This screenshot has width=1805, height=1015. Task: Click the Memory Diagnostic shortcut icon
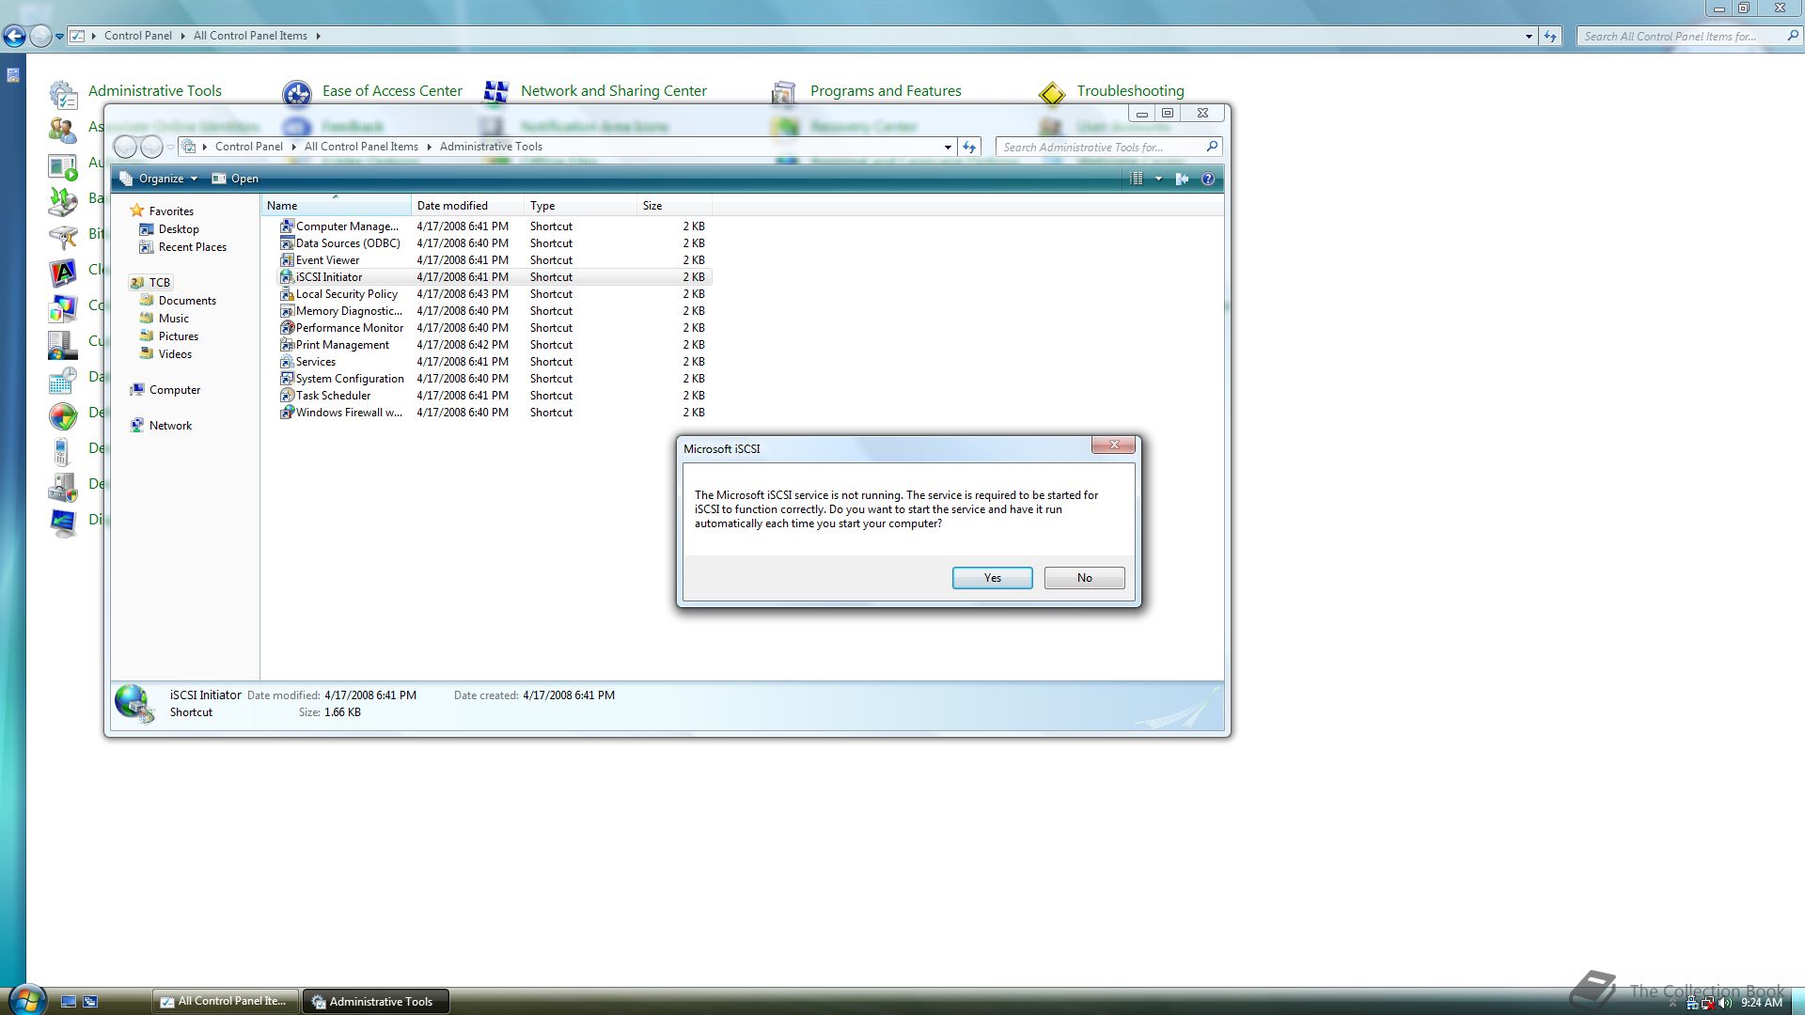(287, 311)
